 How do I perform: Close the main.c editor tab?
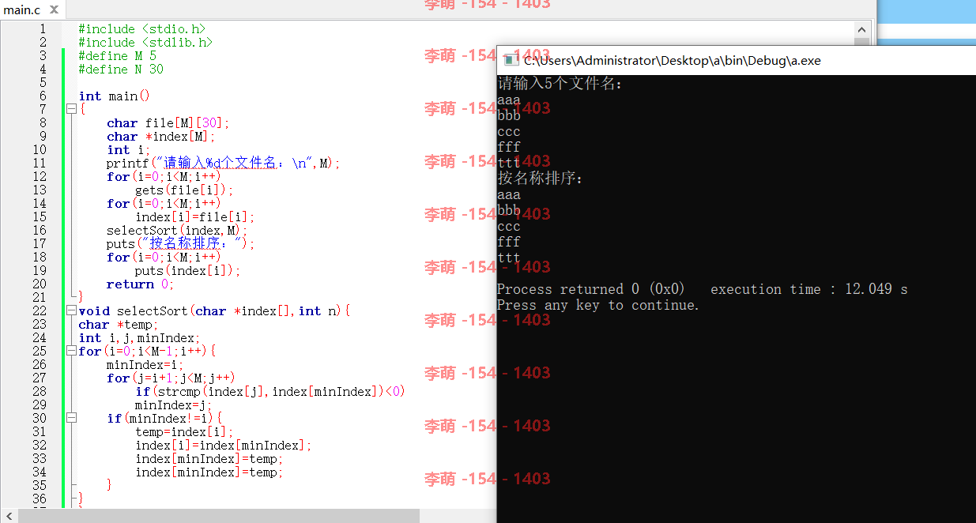(54, 10)
